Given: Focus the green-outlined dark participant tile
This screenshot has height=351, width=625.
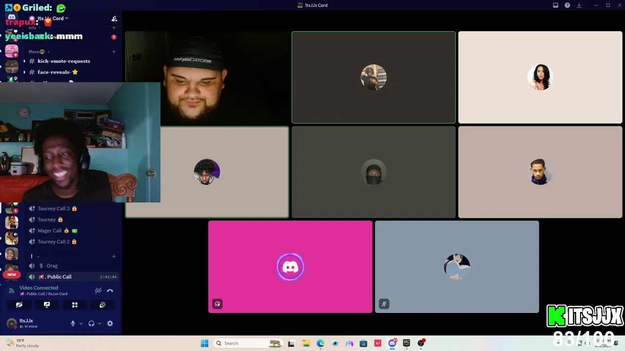Looking at the screenshot, I should pyautogui.click(x=374, y=78).
